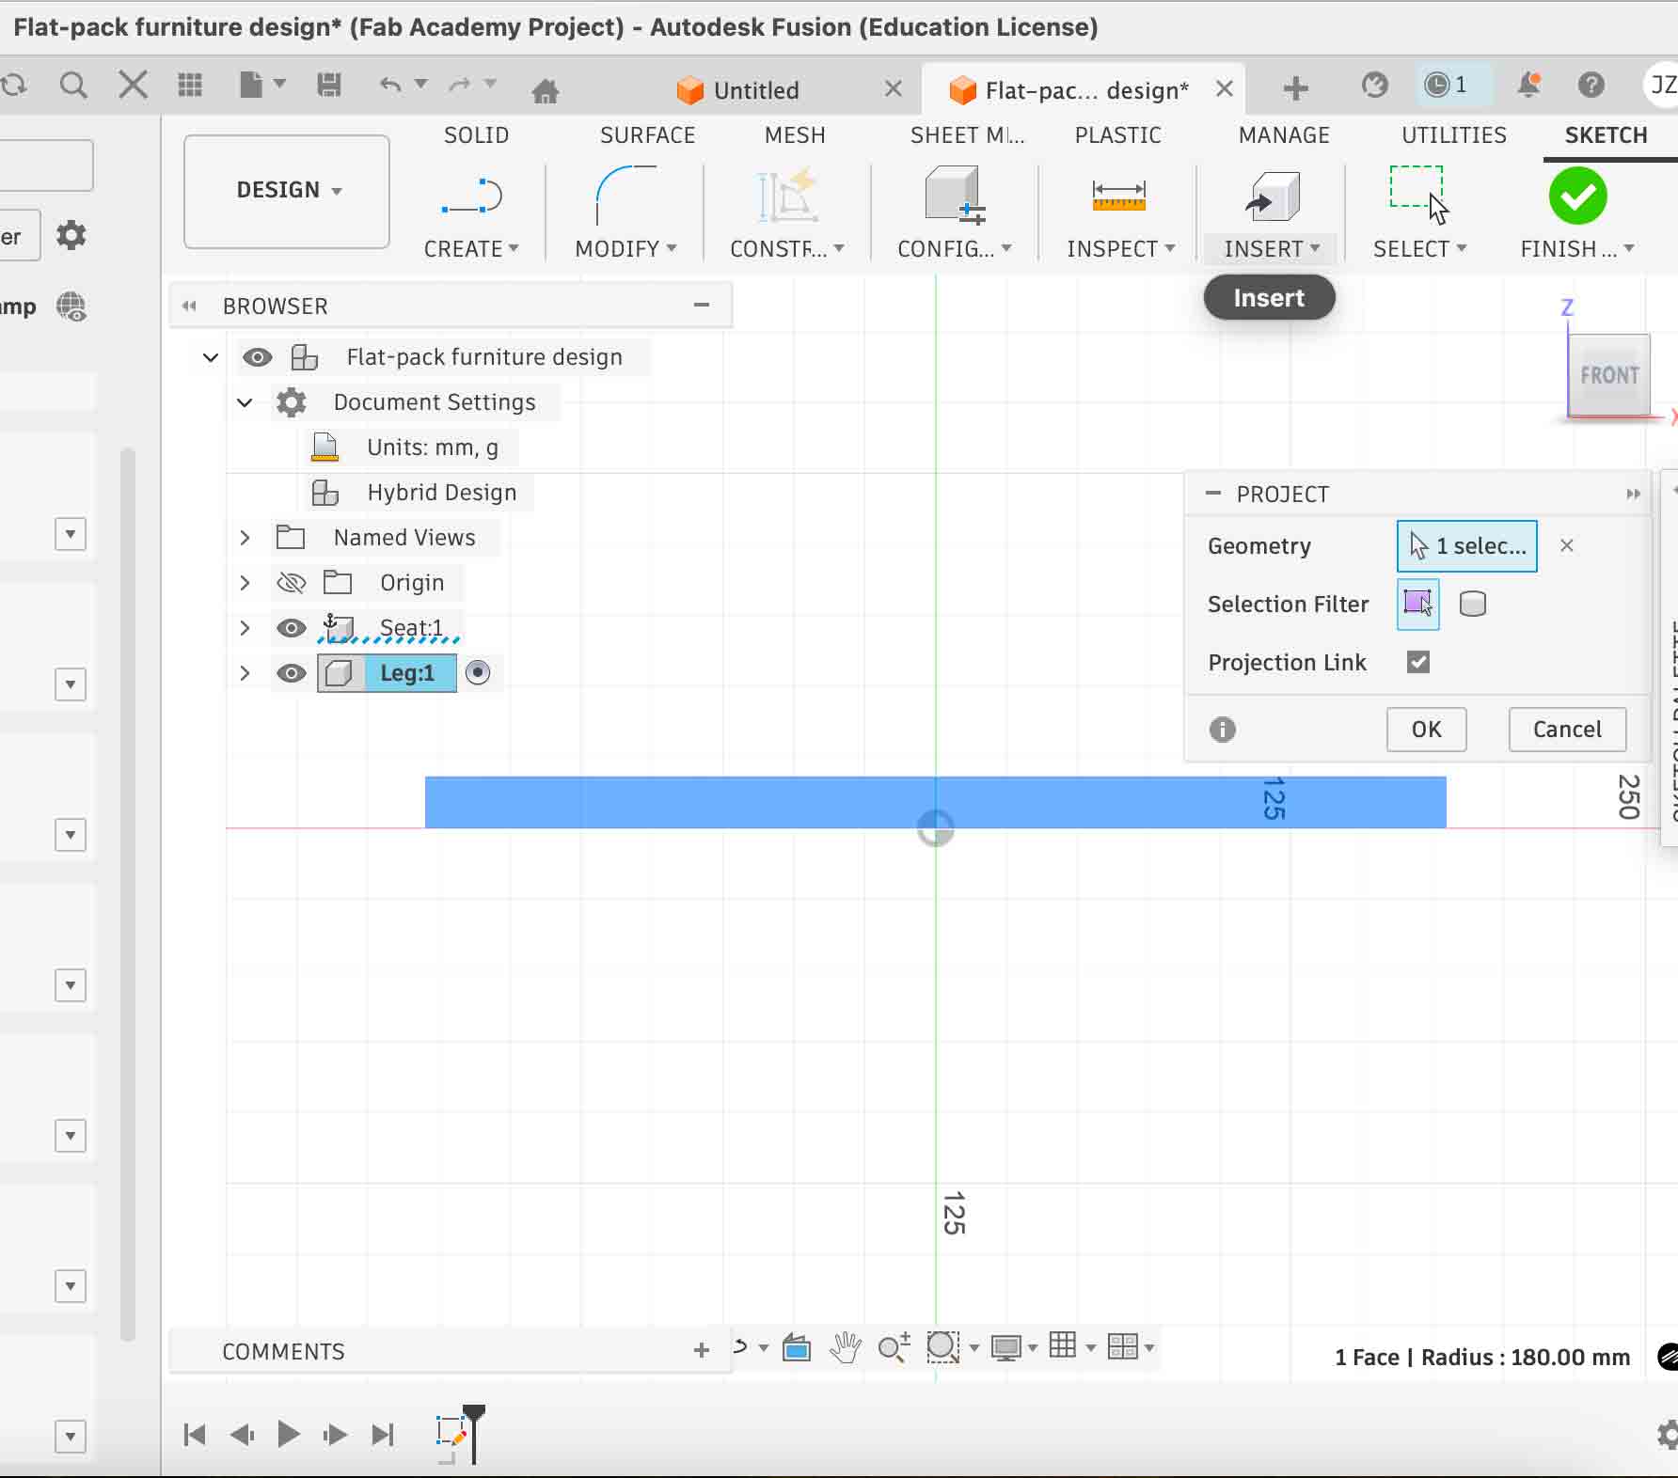Click the blue projected face in canvas
This screenshot has width=1678, height=1478.
(x=935, y=802)
